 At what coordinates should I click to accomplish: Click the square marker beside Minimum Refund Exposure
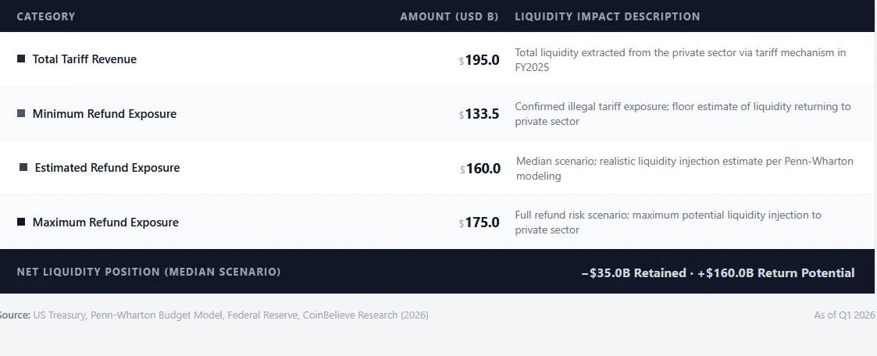pos(21,113)
